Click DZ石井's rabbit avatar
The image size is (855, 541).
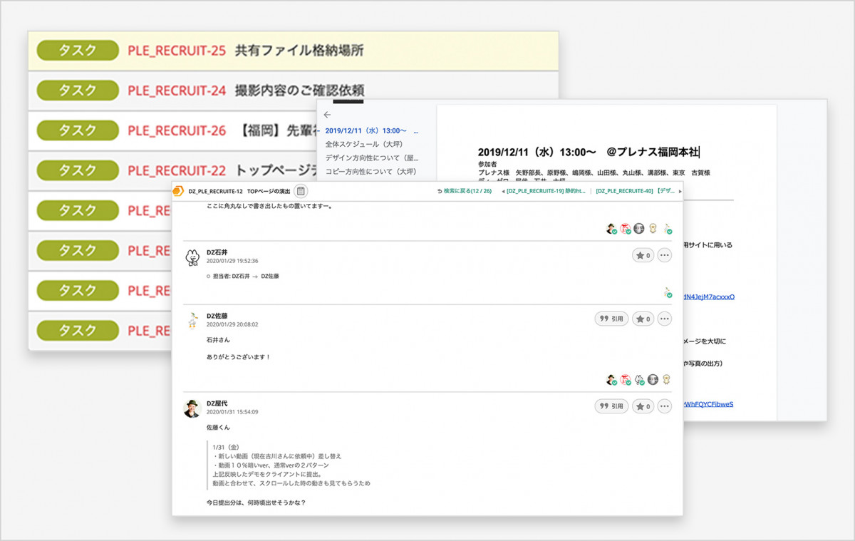tap(192, 257)
